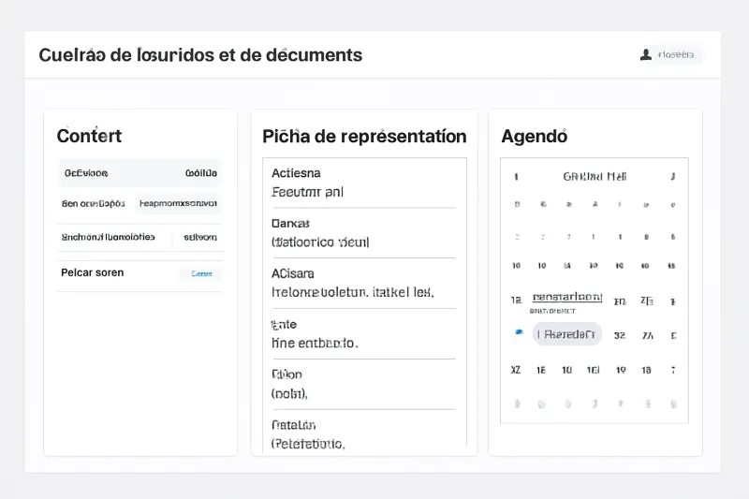Viewport: 749px width, 499px height.
Task: Click the Snchóni Iluonoióties row label
Action: coord(108,237)
